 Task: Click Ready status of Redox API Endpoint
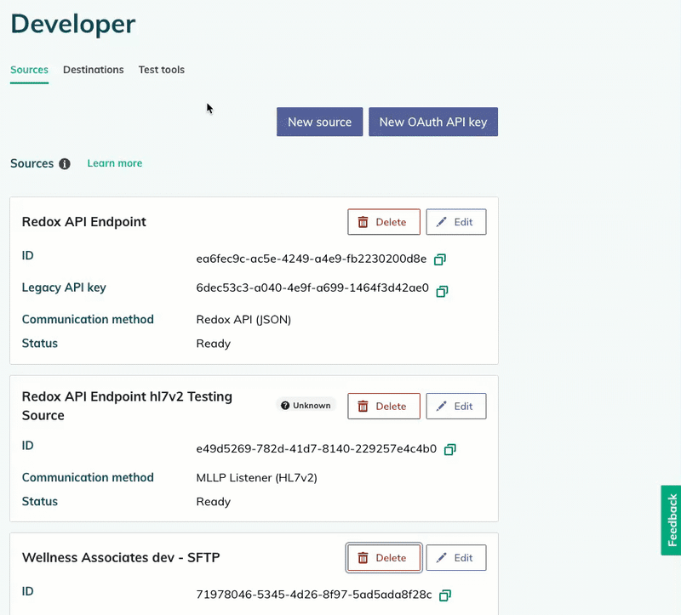coord(214,344)
